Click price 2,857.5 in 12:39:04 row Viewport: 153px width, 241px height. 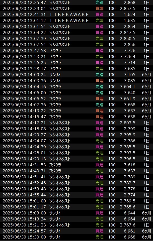[128, 9]
